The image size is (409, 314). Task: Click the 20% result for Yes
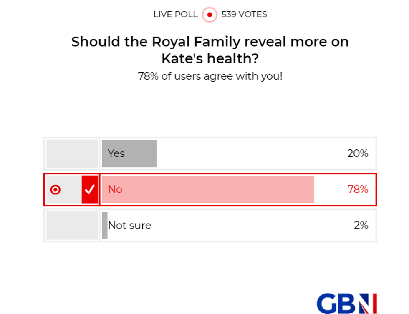(x=358, y=153)
